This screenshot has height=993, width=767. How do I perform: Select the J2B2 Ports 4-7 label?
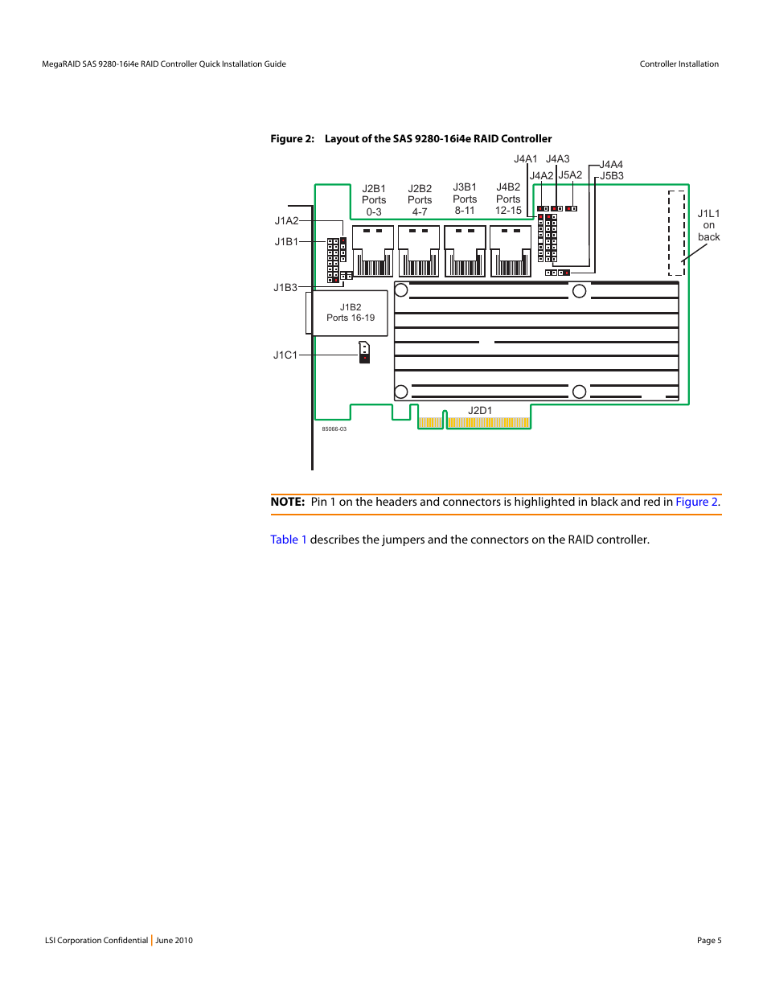pos(420,200)
